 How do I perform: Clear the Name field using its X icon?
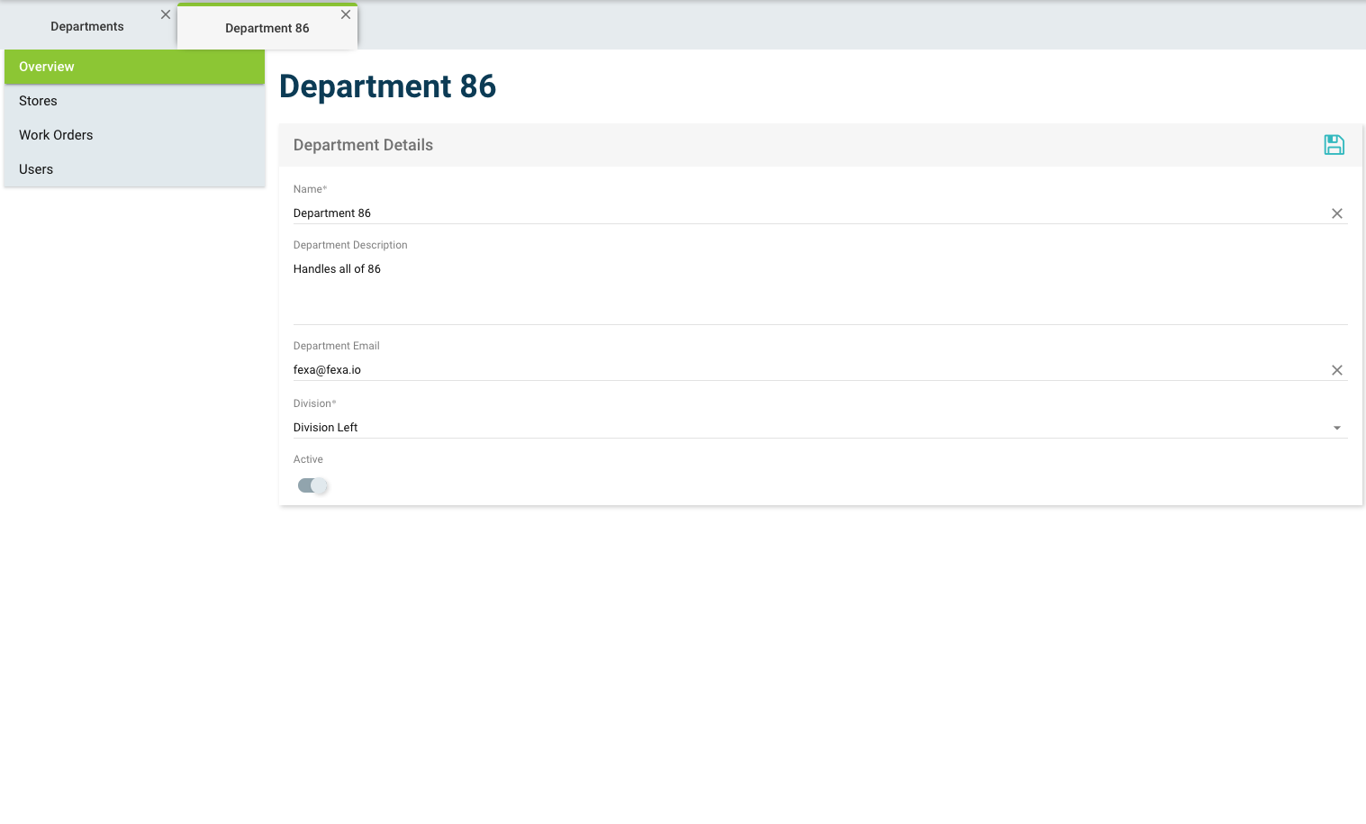point(1337,213)
